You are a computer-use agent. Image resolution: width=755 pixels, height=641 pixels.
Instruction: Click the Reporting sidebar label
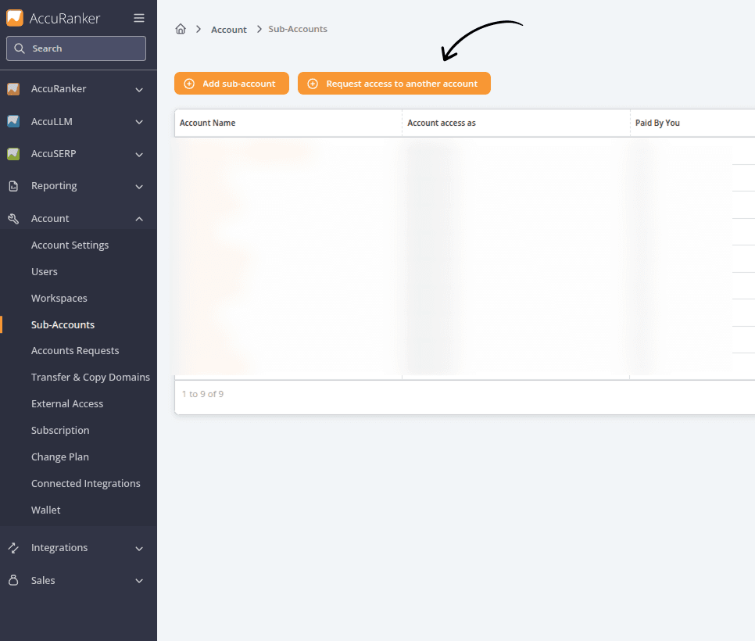[x=54, y=186]
